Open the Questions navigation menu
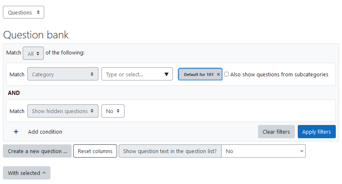Screen dimensions: 342x184 (24, 12)
